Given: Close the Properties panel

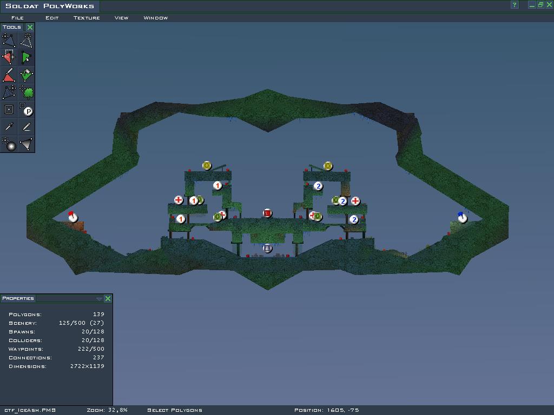Looking at the screenshot, I should [108, 299].
